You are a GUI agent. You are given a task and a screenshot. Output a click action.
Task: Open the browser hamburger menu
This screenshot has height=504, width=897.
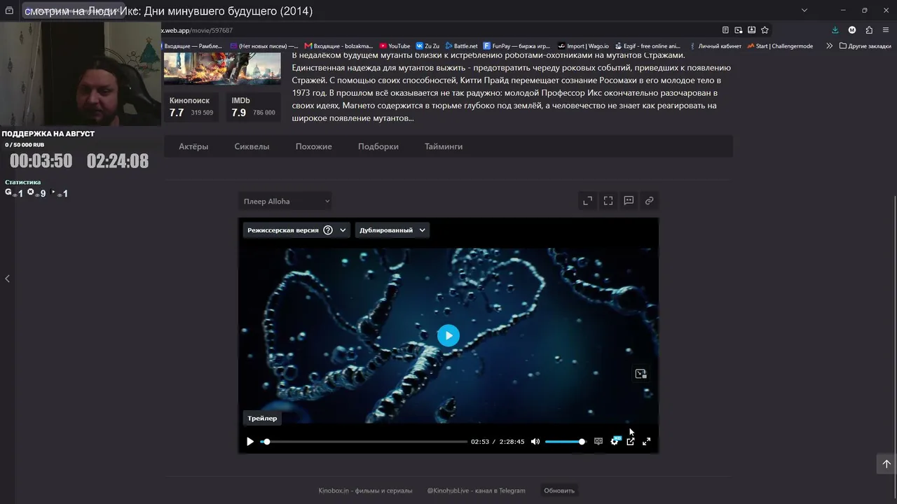click(886, 30)
